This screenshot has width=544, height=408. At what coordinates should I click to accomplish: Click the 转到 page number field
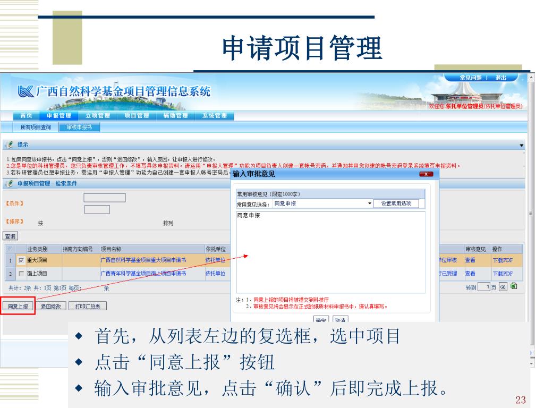[484, 287]
